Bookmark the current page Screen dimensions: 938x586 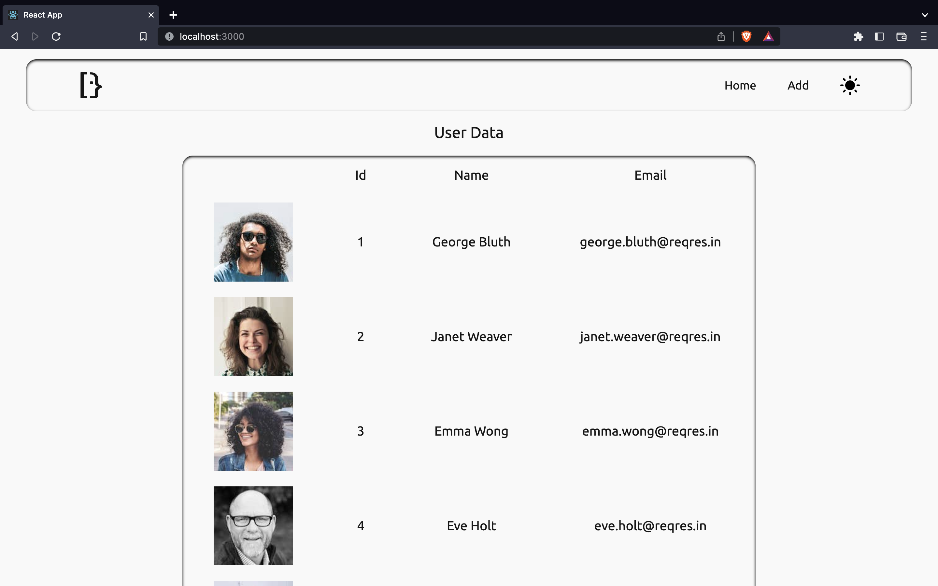click(x=143, y=36)
